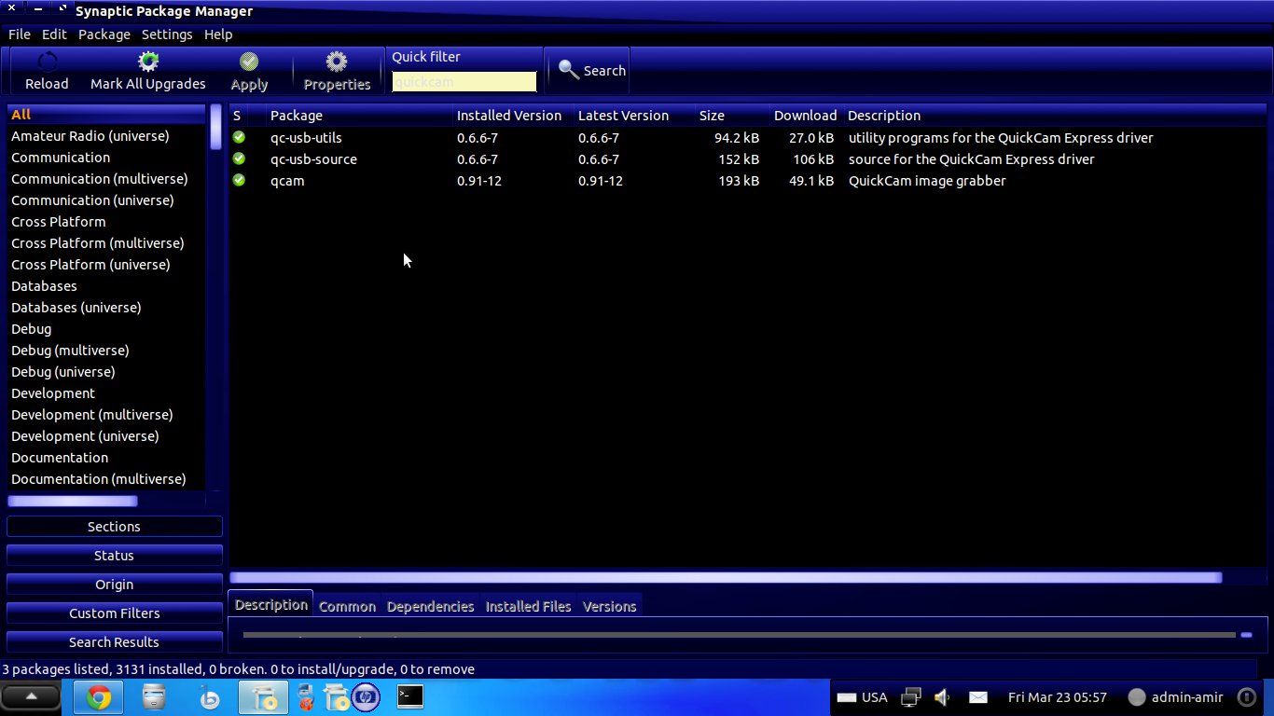Switch to the Common tab
The width and height of the screenshot is (1274, 716).
tap(347, 606)
